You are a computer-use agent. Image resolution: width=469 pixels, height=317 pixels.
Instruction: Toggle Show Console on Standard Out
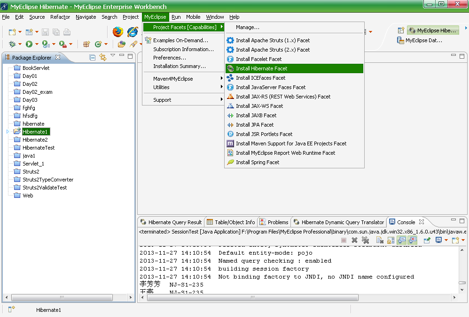tap(402, 240)
